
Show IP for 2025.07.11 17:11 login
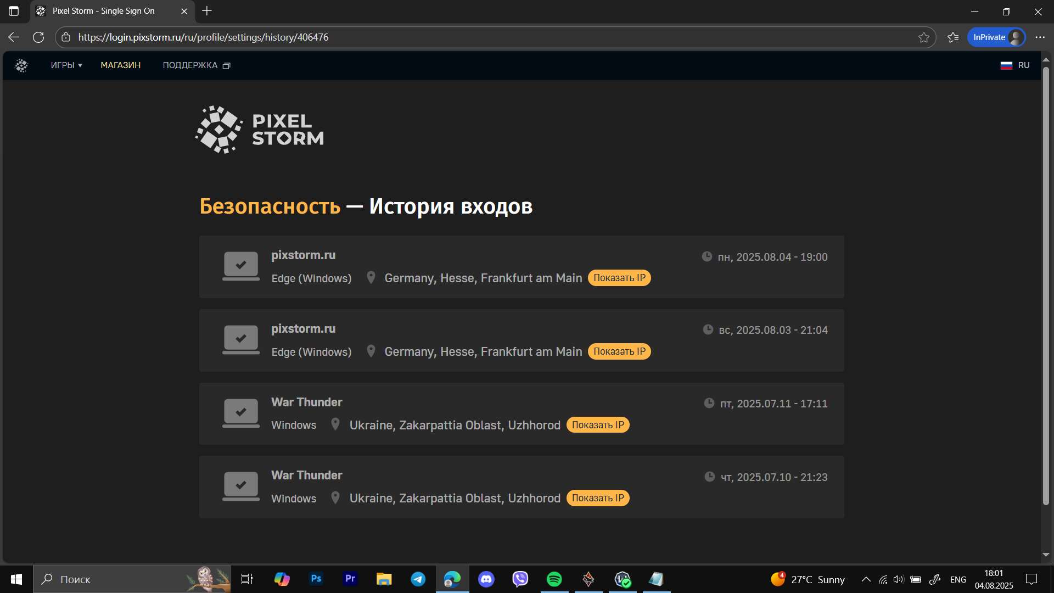(598, 425)
